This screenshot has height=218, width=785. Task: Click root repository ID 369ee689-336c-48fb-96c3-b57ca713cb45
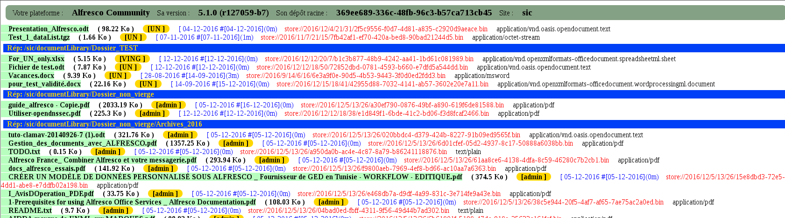pos(414,13)
